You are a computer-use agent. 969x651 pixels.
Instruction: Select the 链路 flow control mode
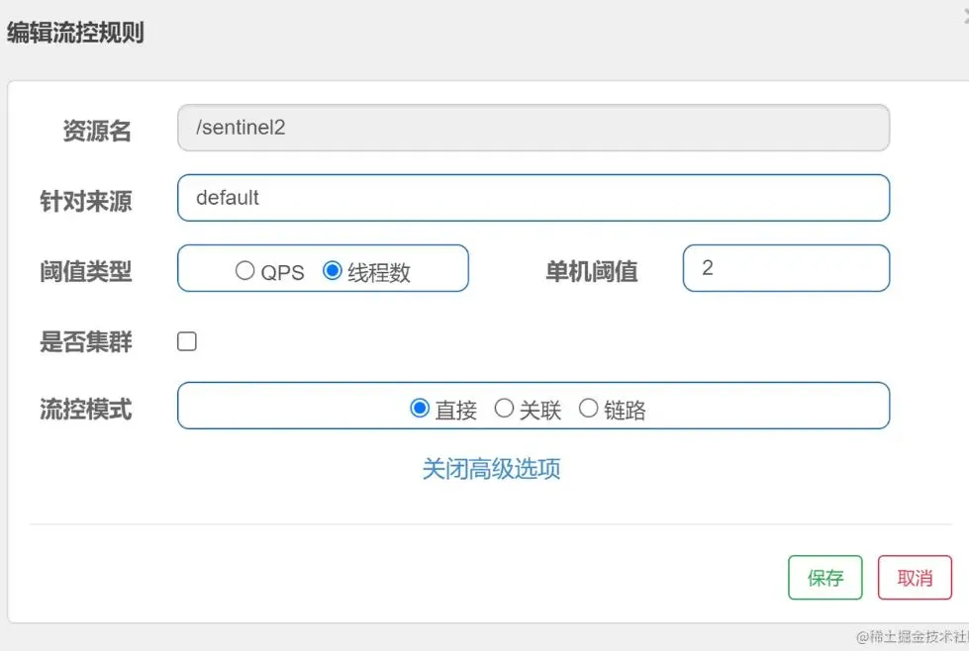pos(588,409)
